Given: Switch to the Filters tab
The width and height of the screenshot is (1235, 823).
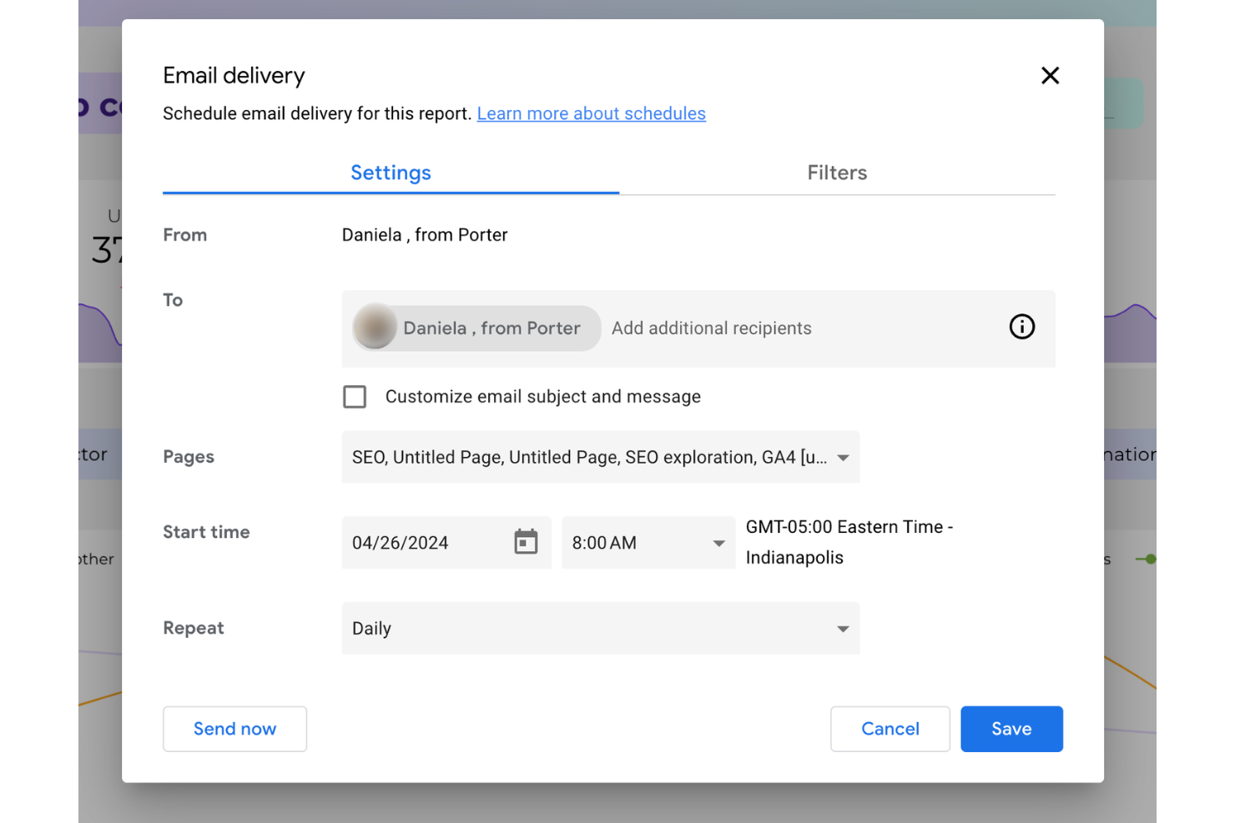Looking at the screenshot, I should coord(837,173).
